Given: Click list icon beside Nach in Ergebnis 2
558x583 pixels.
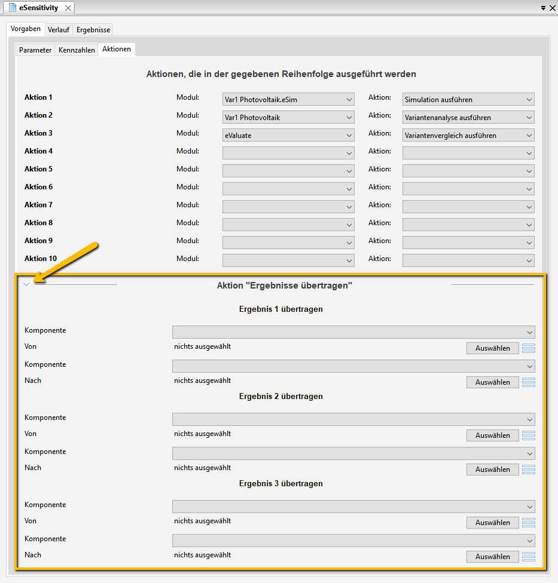Looking at the screenshot, I should [529, 470].
